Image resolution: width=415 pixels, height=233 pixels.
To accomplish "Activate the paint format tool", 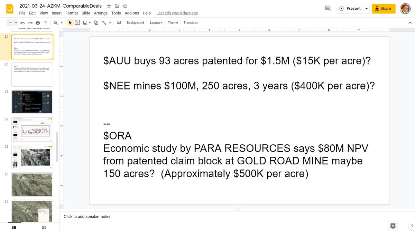I will coord(45,23).
